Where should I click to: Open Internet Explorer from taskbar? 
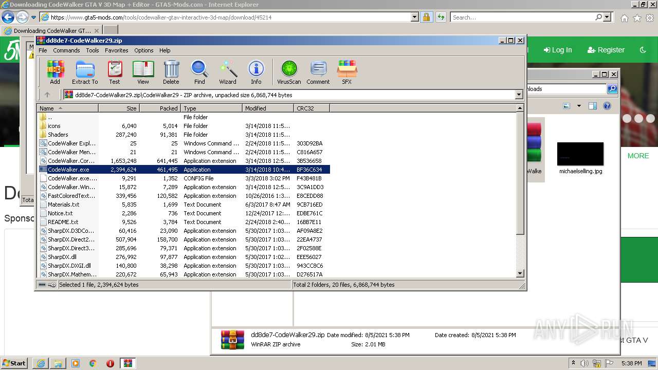pyautogui.click(x=40, y=363)
